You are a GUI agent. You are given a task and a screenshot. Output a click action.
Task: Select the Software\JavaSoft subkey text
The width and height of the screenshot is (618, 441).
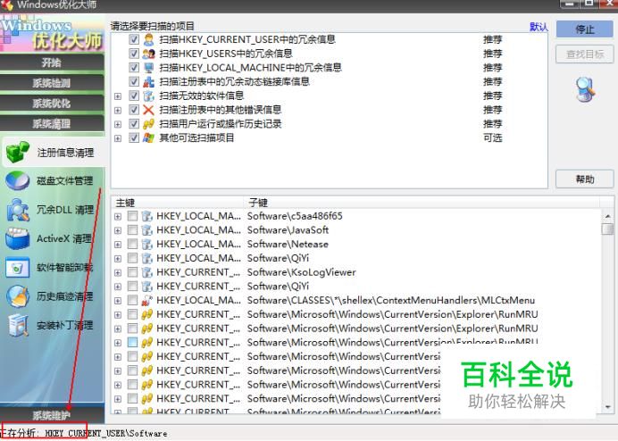(x=288, y=230)
